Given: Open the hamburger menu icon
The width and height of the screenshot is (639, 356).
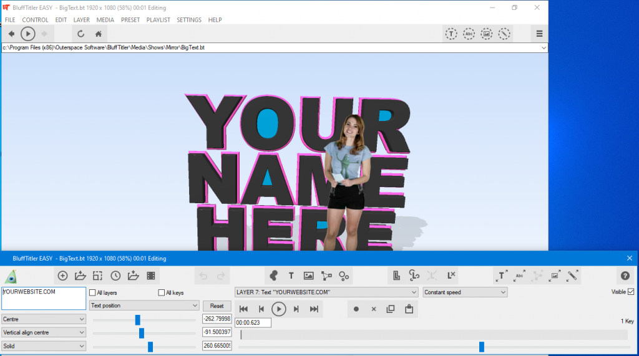Looking at the screenshot, I should 539,34.
